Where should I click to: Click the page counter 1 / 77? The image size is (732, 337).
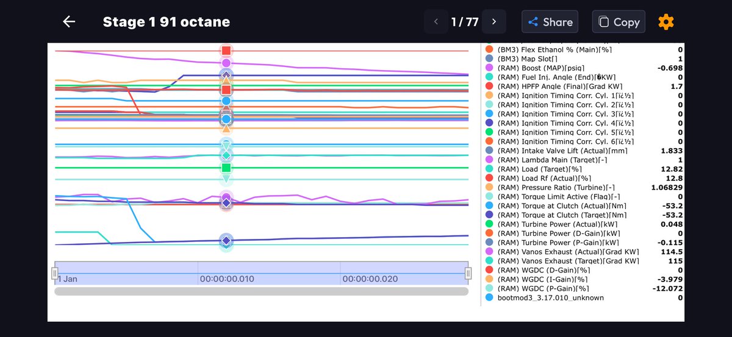465,22
